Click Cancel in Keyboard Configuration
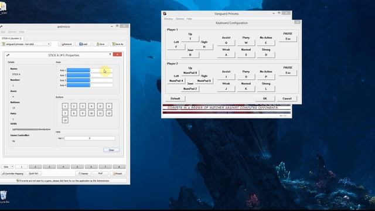Screen dimensions: 375x211 [287, 98]
